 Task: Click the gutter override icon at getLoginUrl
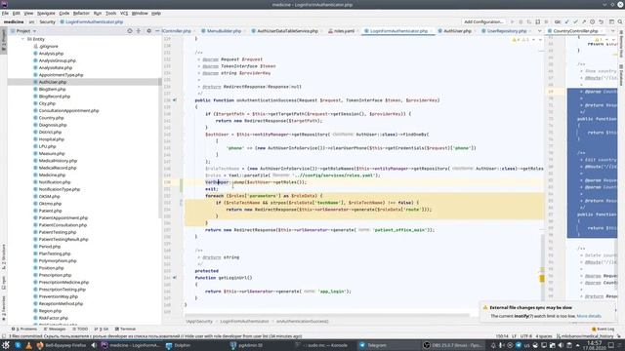(x=175, y=278)
